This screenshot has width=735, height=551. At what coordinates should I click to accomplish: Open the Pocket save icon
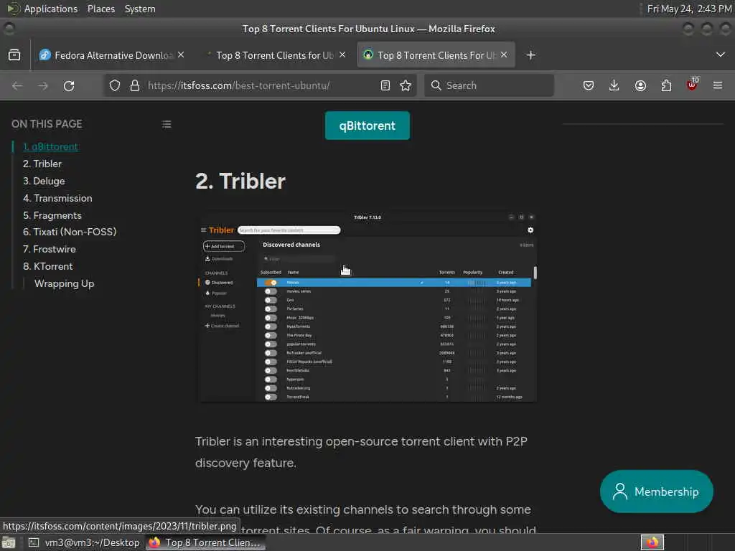coord(589,86)
